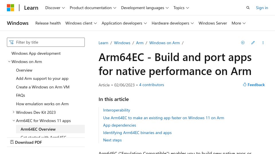
Task: Click the Learn breadcrumb link
Action: (x=103, y=43)
